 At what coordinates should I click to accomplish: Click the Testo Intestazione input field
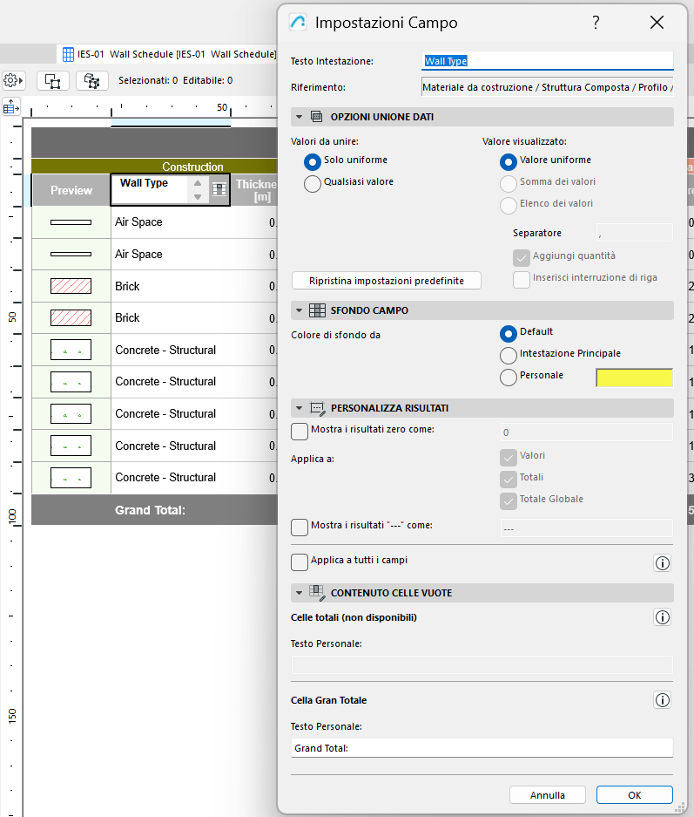point(548,61)
